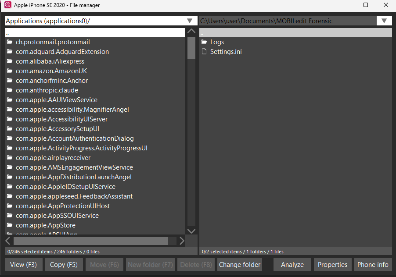Open the Applications path dropdown arrow

tap(190, 21)
